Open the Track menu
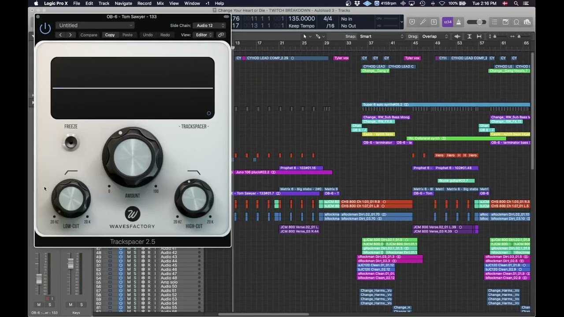 [x=104, y=3]
